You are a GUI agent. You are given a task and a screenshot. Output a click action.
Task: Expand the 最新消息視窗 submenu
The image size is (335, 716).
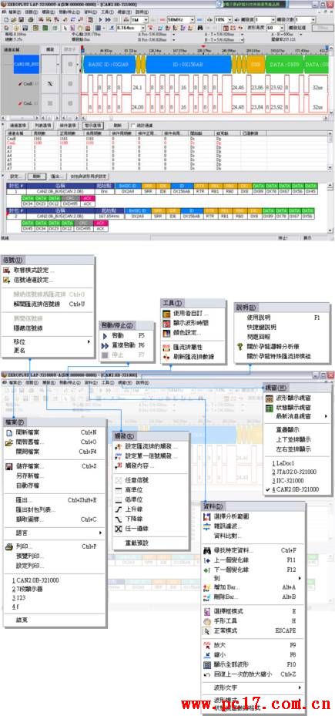tap(326, 416)
